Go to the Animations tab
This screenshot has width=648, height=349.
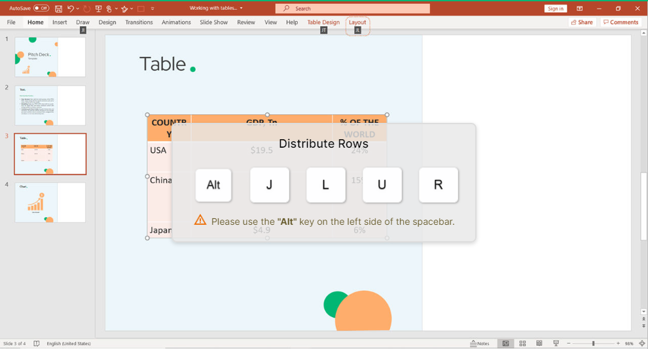tap(176, 22)
